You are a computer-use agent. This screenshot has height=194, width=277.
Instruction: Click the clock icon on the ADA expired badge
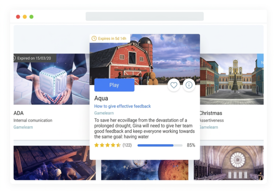coord(14,59)
